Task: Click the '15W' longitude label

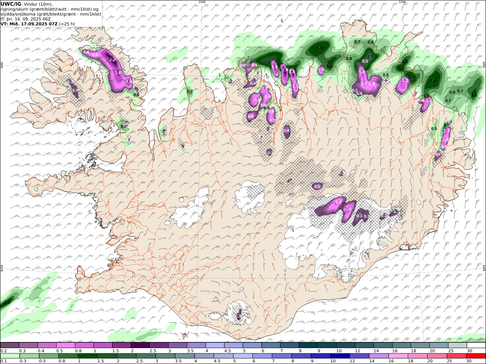Action: (402, 2)
